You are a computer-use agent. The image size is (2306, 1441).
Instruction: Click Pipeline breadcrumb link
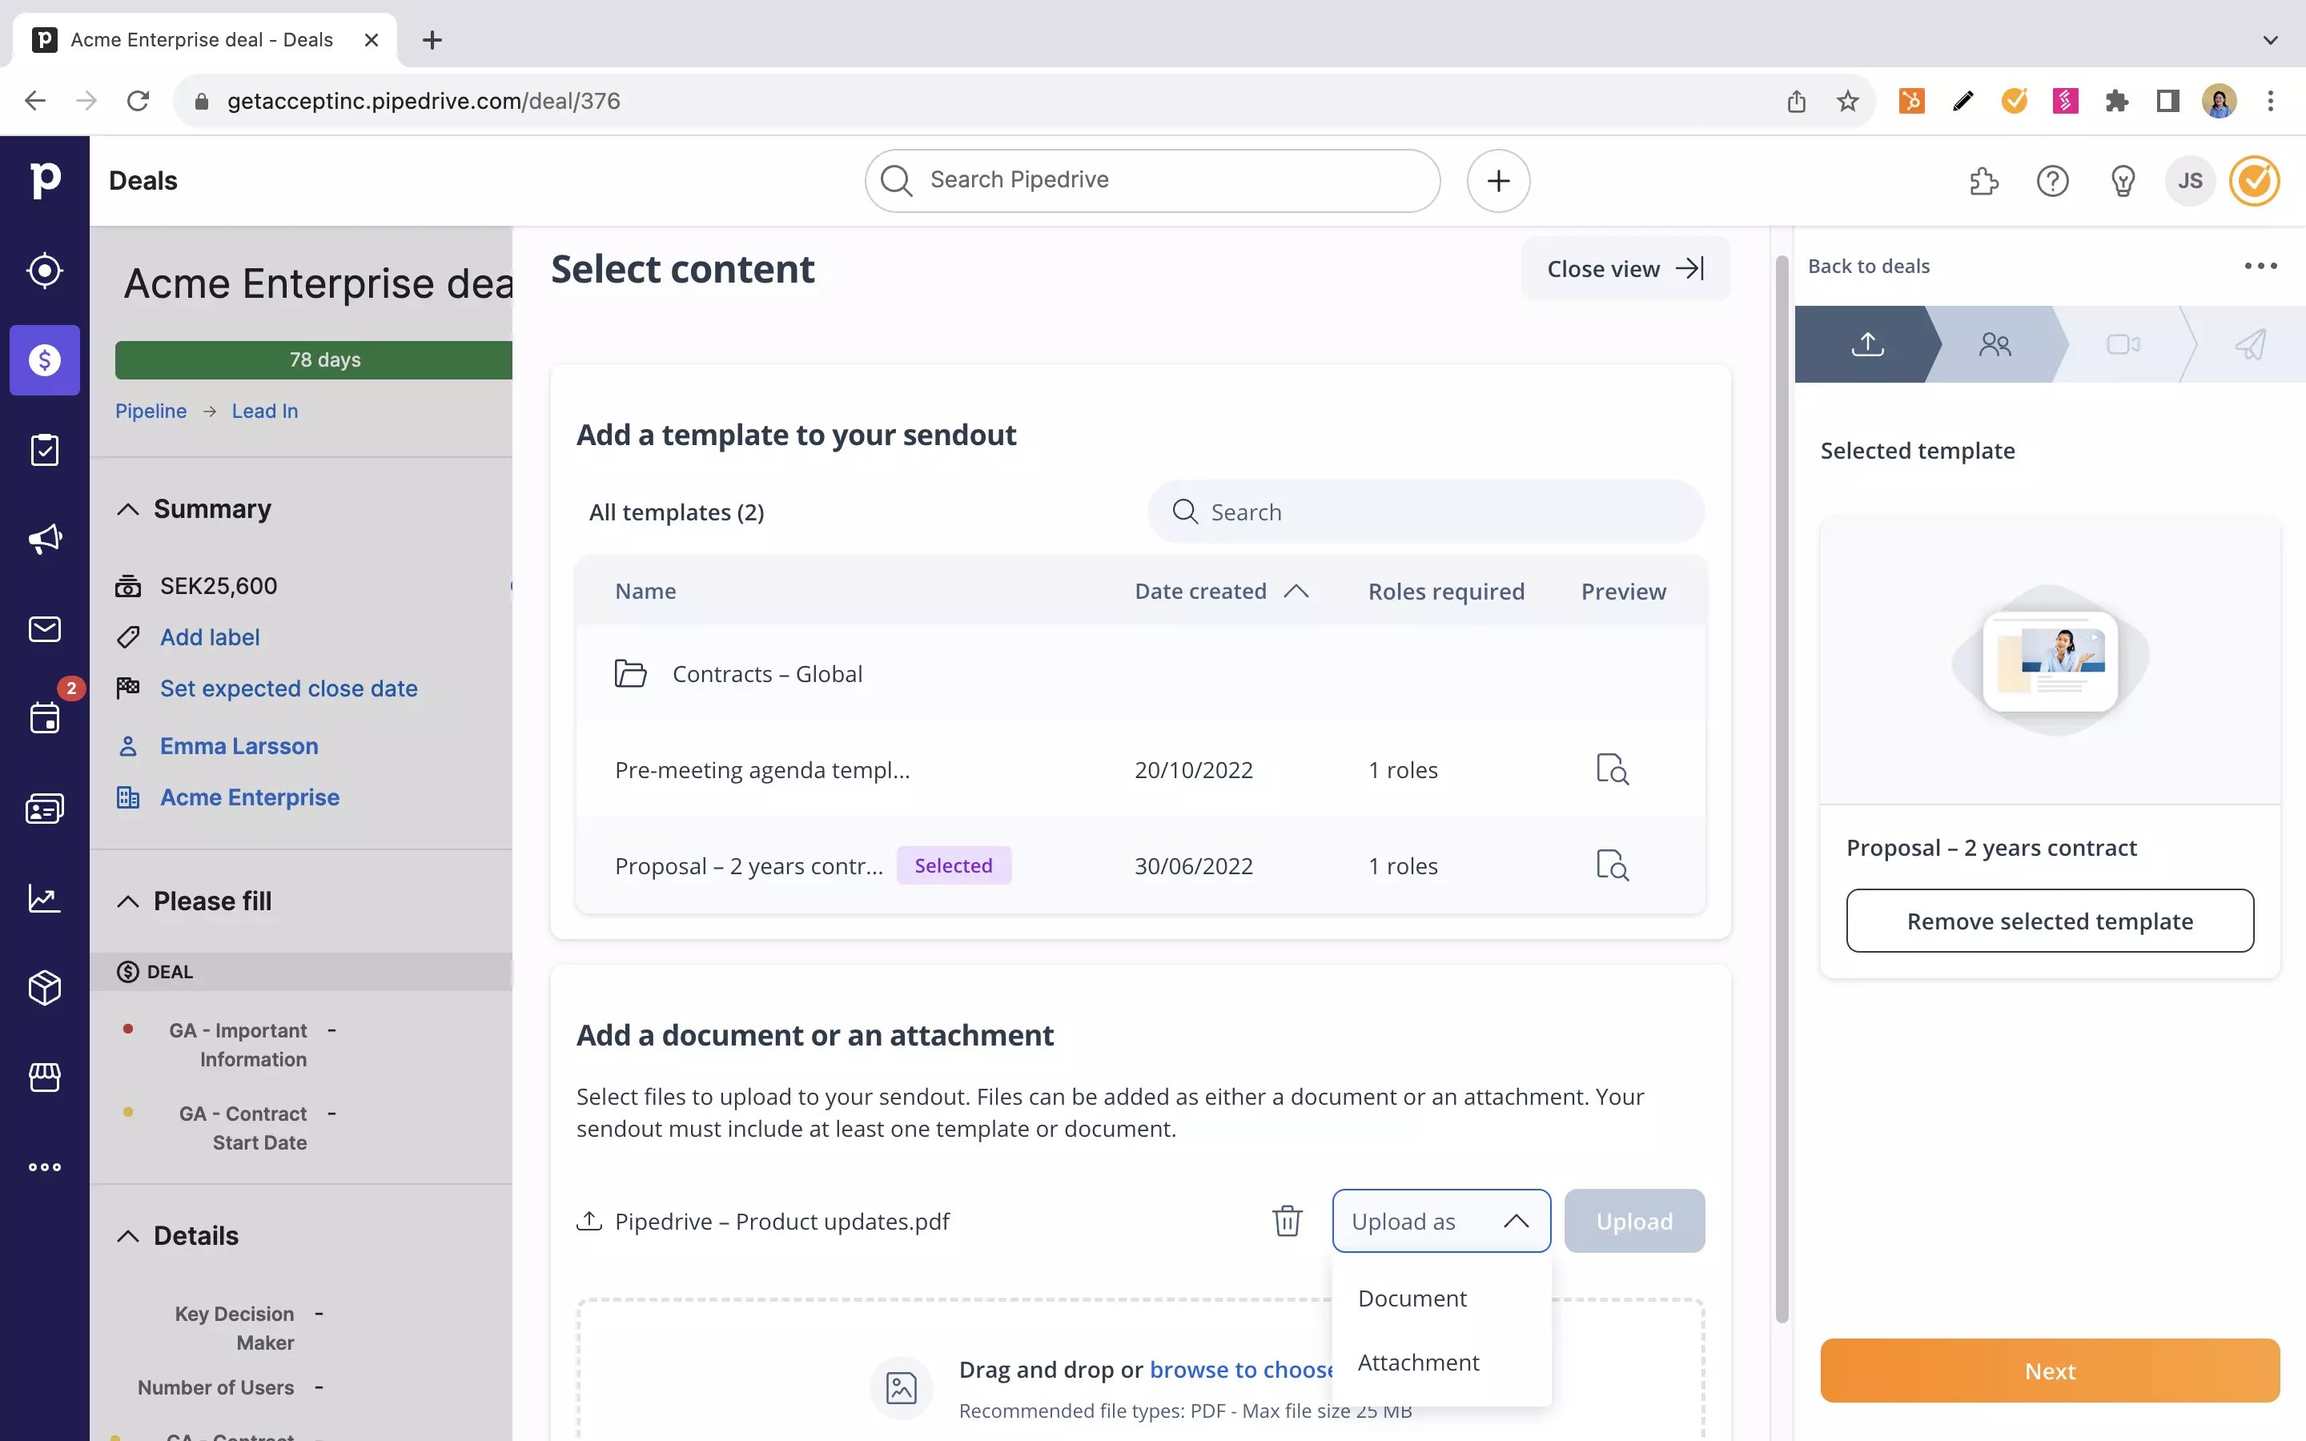(x=151, y=411)
